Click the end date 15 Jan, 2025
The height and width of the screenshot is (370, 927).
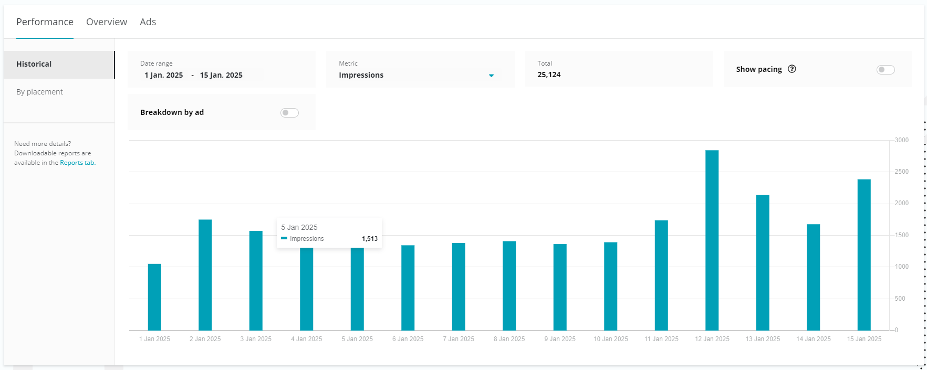click(x=221, y=75)
